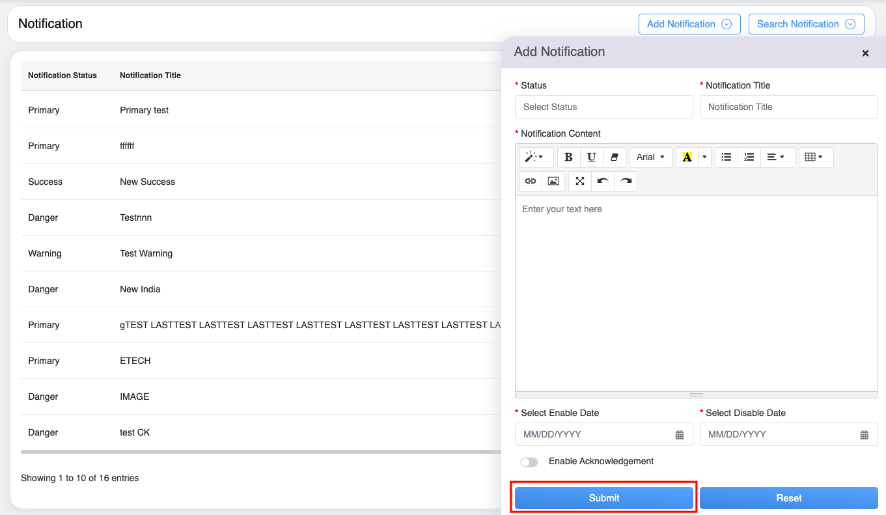Click the insert link icon
Viewport: 886px width, 515px height.
[x=531, y=182]
